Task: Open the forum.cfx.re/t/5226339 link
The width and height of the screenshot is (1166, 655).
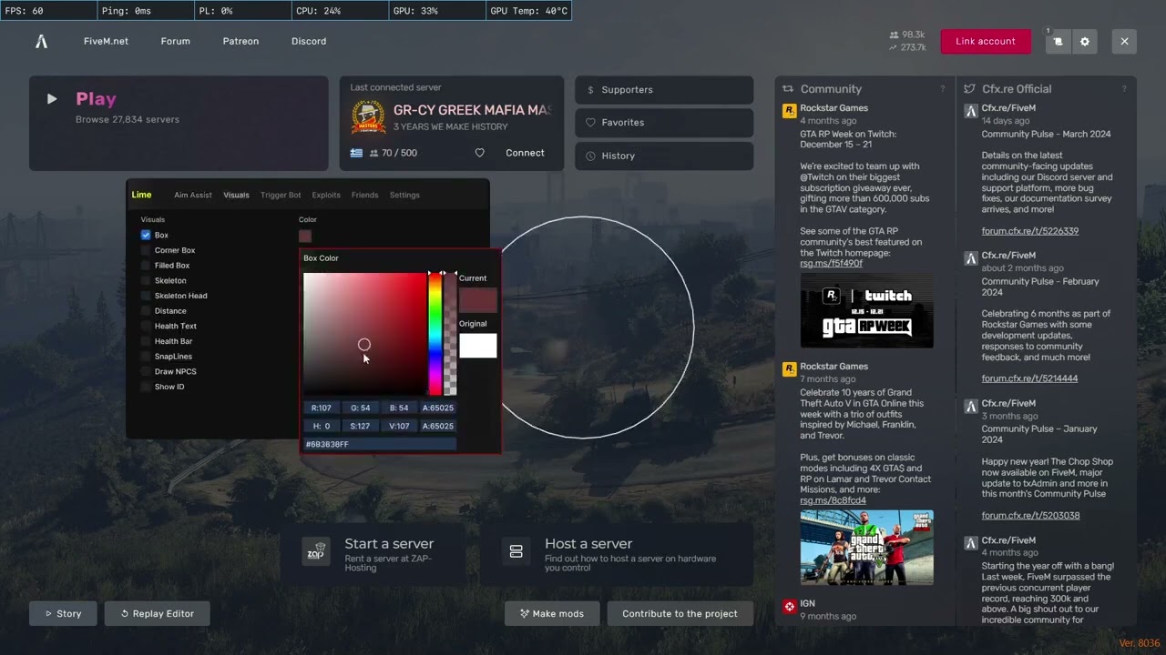Action: [1029, 231]
